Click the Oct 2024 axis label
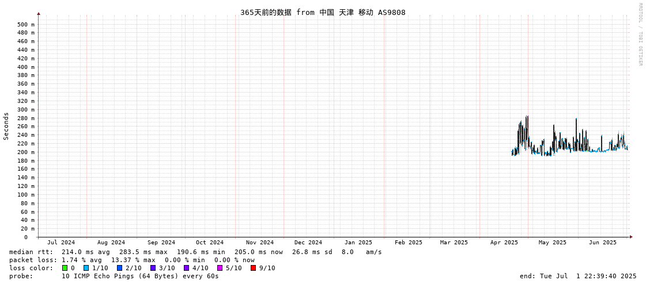646x284 pixels. [210, 243]
